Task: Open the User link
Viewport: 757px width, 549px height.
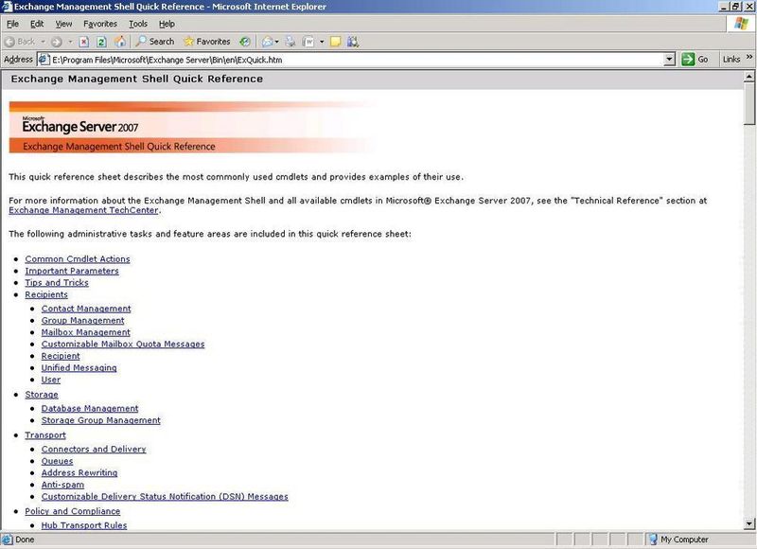Action: pos(51,380)
